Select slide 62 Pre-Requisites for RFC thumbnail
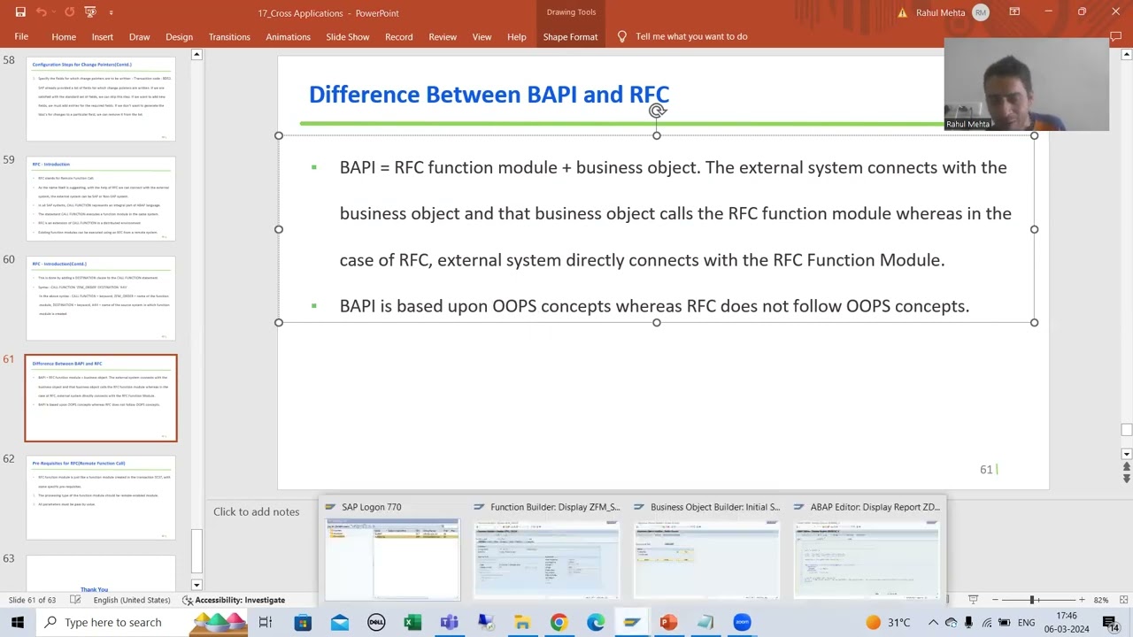Image resolution: width=1133 pixels, height=637 pixels. click(x=101, y=498)
